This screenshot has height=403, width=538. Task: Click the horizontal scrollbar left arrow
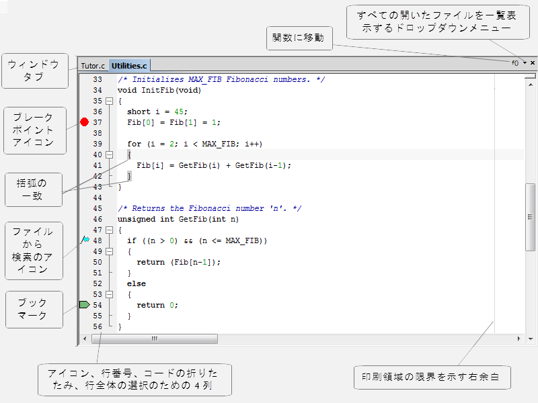[x=84, y=339]
